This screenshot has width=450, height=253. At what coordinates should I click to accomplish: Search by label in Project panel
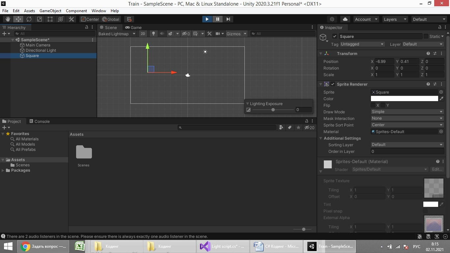pos(290,127)
